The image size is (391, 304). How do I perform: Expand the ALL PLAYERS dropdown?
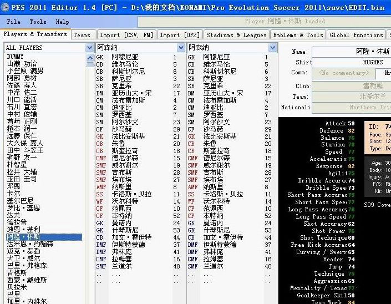89,48
